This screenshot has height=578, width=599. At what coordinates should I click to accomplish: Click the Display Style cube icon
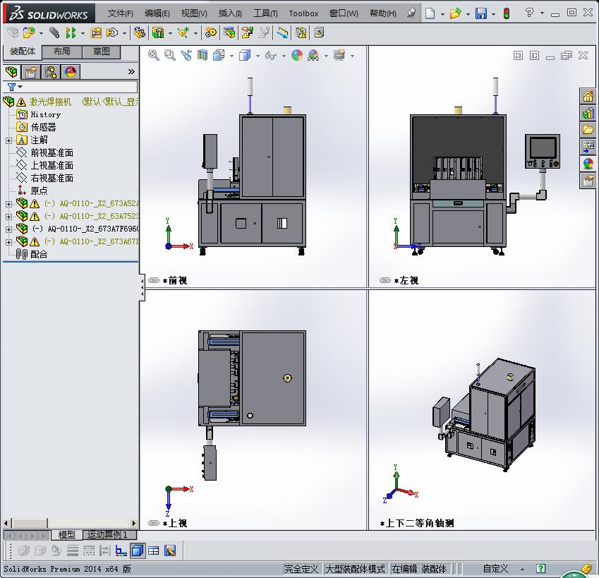[245, 55]
